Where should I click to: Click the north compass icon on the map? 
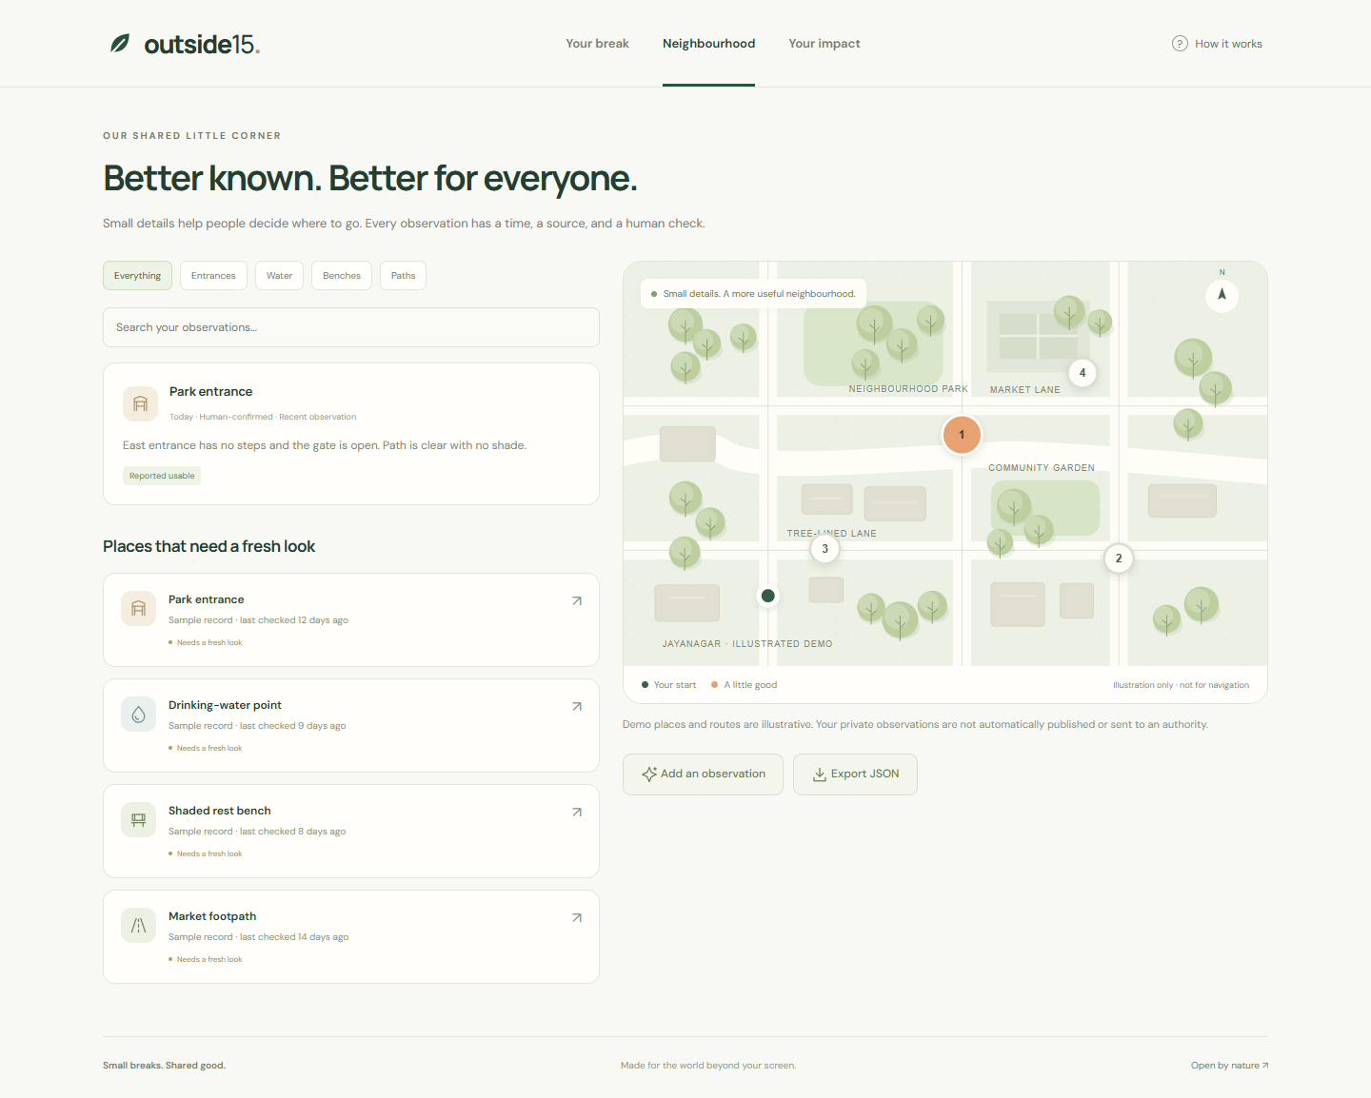[1222, 295]
